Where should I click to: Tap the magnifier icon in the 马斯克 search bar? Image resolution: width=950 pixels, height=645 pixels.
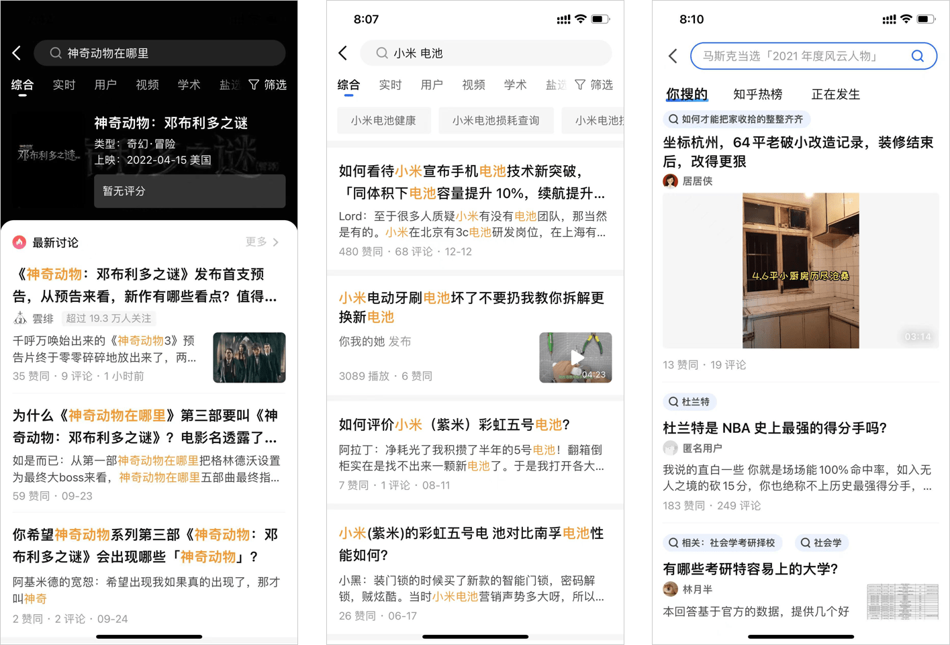pos(917,56)
